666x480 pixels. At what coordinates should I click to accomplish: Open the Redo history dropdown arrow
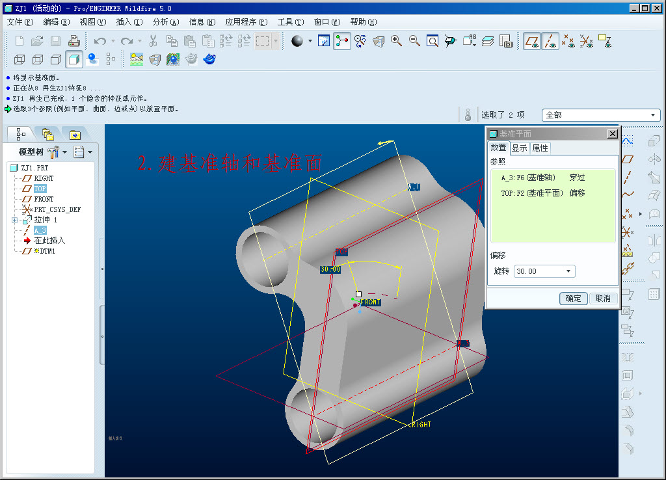(x=140, y=41)
